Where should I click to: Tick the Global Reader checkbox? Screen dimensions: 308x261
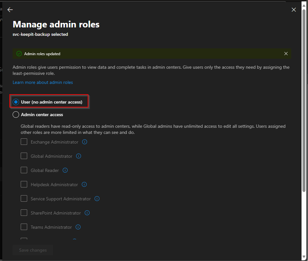(x=24, y=170)
